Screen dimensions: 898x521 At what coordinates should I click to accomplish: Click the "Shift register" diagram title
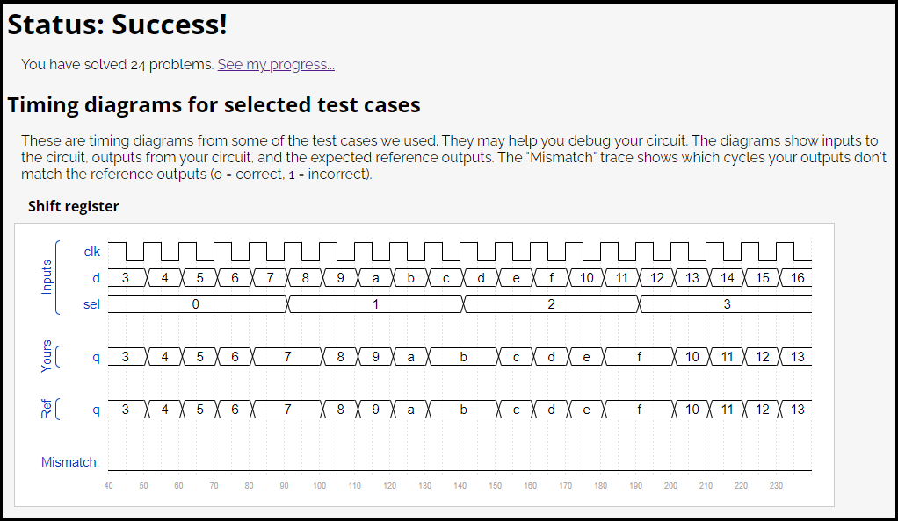73,206
